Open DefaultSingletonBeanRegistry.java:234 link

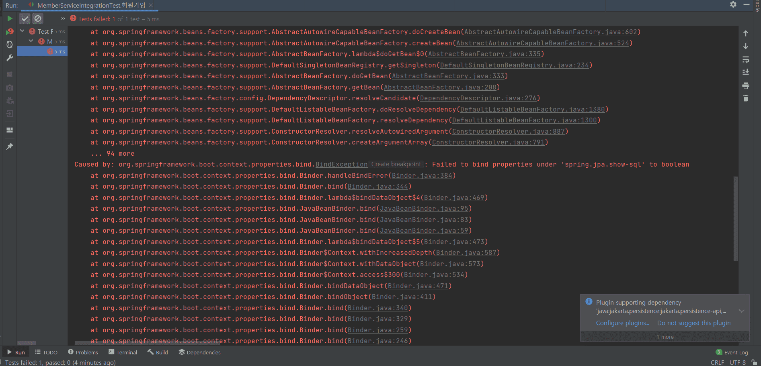coord(514,65)
